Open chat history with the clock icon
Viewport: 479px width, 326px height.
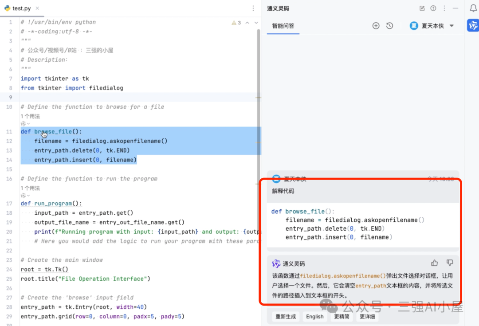[x=389, y=26]
